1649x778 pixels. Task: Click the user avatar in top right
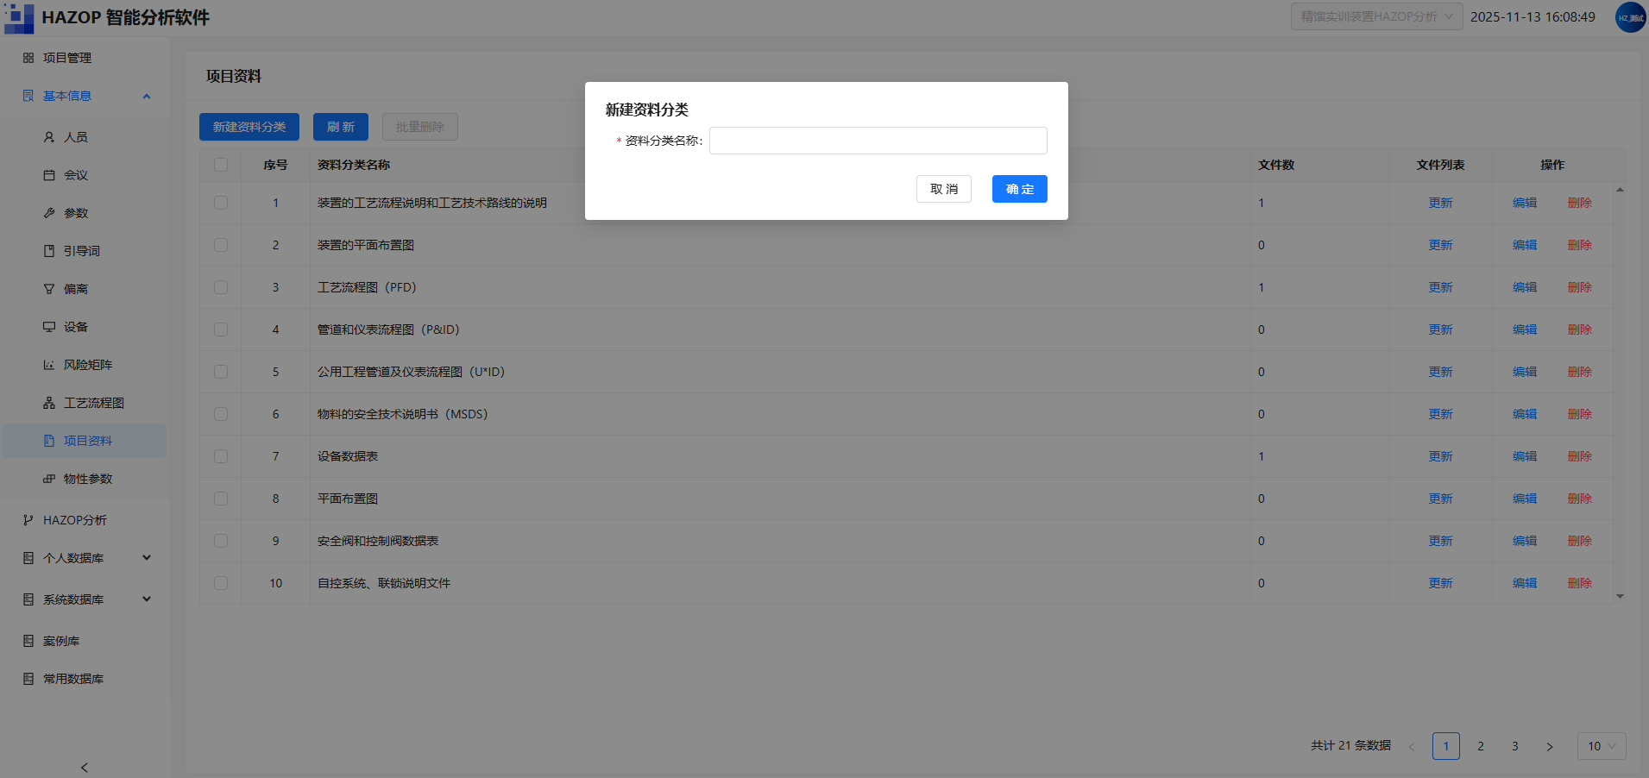tap(1630, 17)
